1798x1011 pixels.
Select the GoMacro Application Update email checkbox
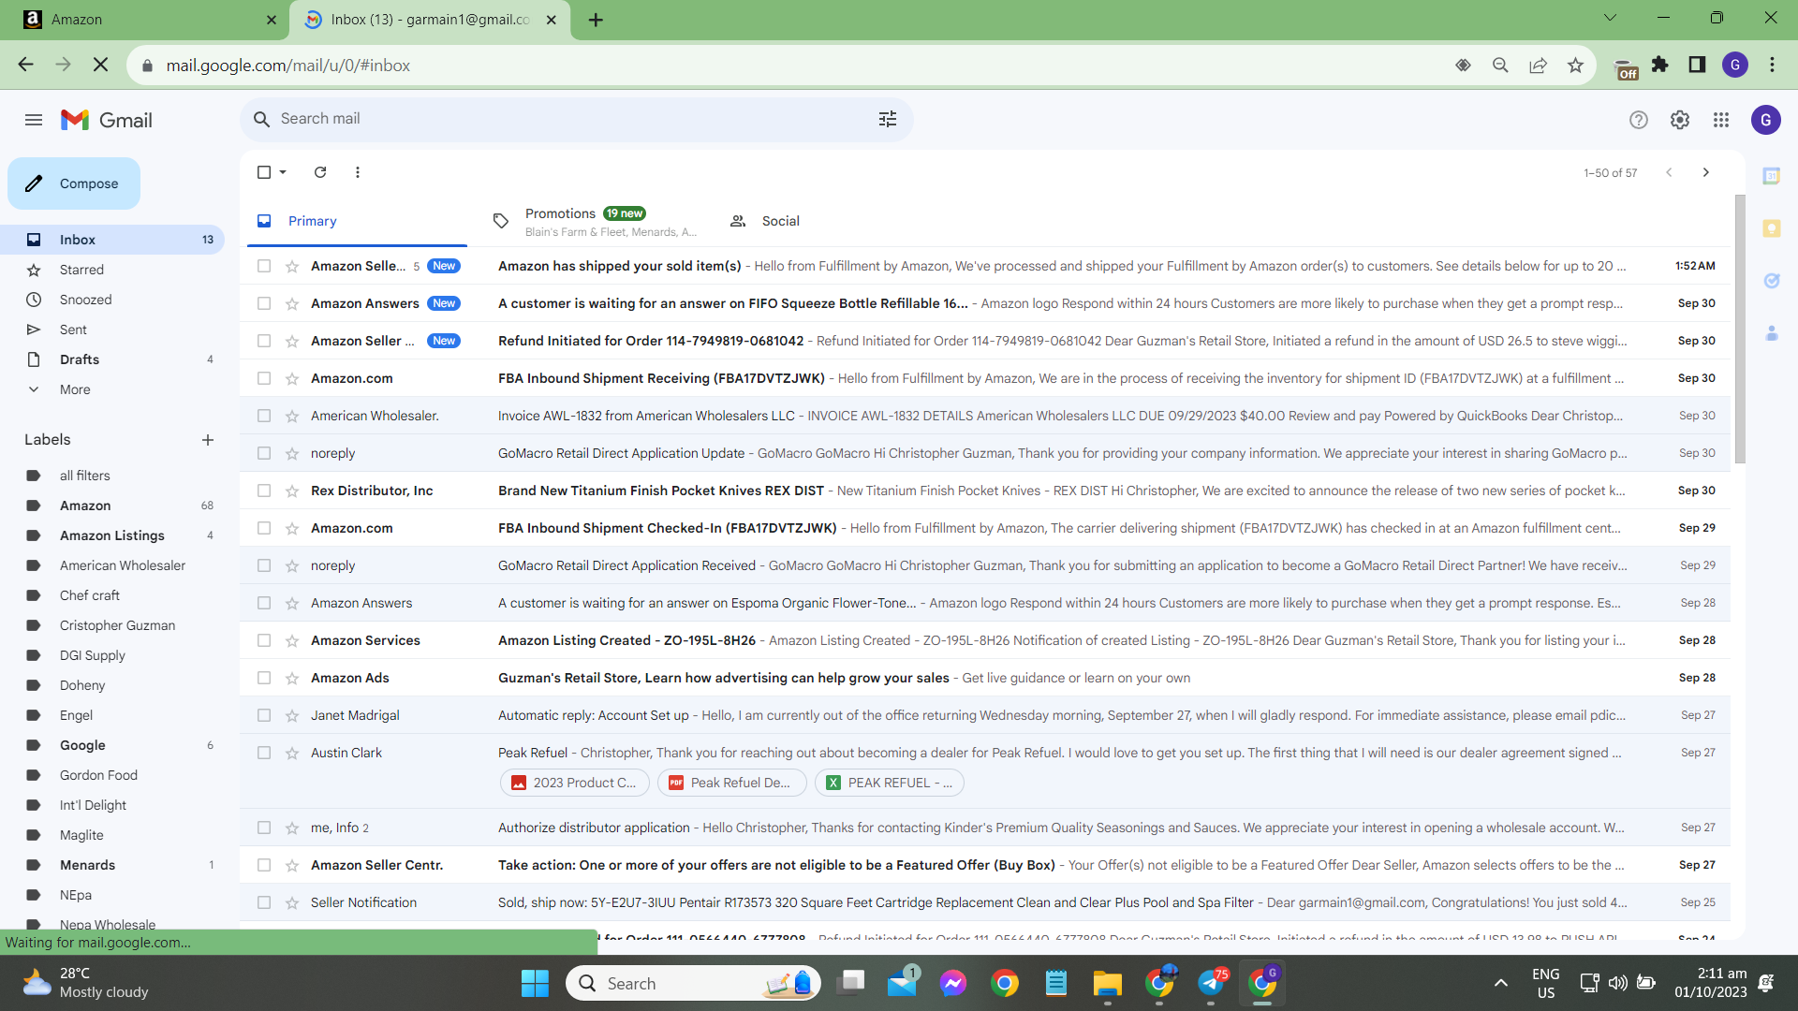click(264, 453)
